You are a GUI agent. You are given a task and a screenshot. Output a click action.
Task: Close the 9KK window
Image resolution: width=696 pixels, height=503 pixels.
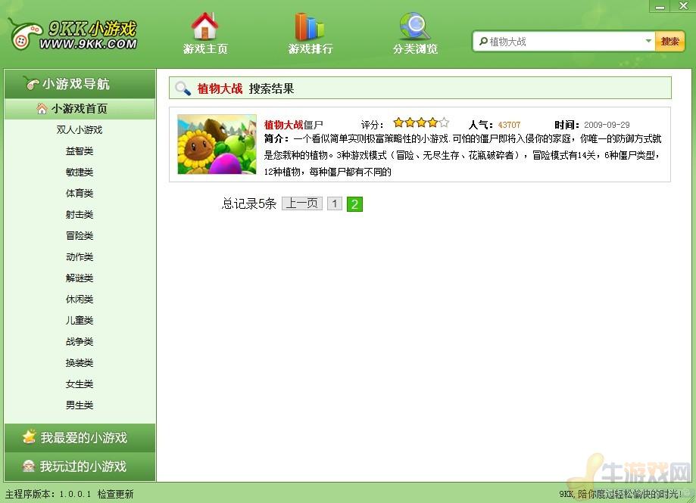pyautogui.click(x=683, y=6)
